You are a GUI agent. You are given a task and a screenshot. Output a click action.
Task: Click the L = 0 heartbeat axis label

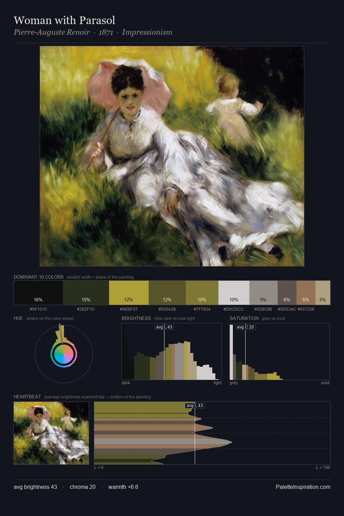99,467
